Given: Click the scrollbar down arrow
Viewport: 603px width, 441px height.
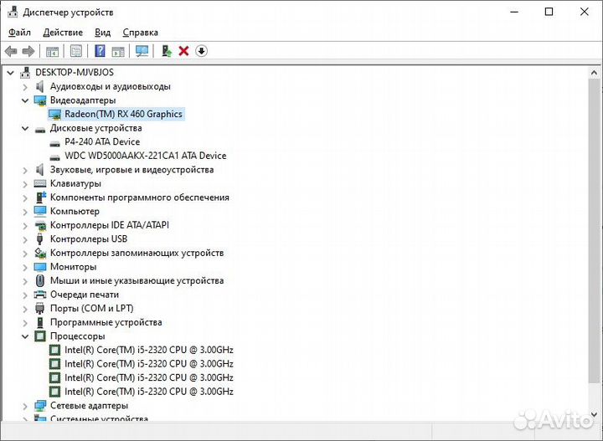Looking at the screenshot, I should pos(595,414).
